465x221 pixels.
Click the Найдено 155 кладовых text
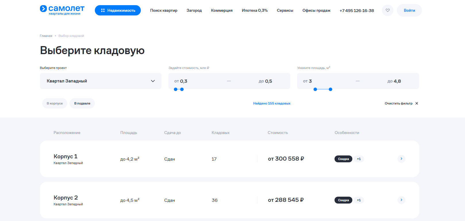pos(272,103)
